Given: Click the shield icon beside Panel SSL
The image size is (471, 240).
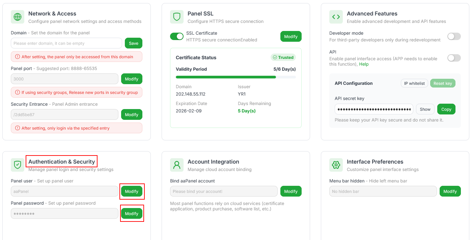Looking at the screenshot, I should pos(177,17).
